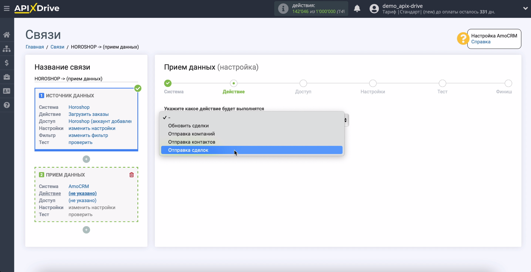Click source проверить test link

pos(80,142)
